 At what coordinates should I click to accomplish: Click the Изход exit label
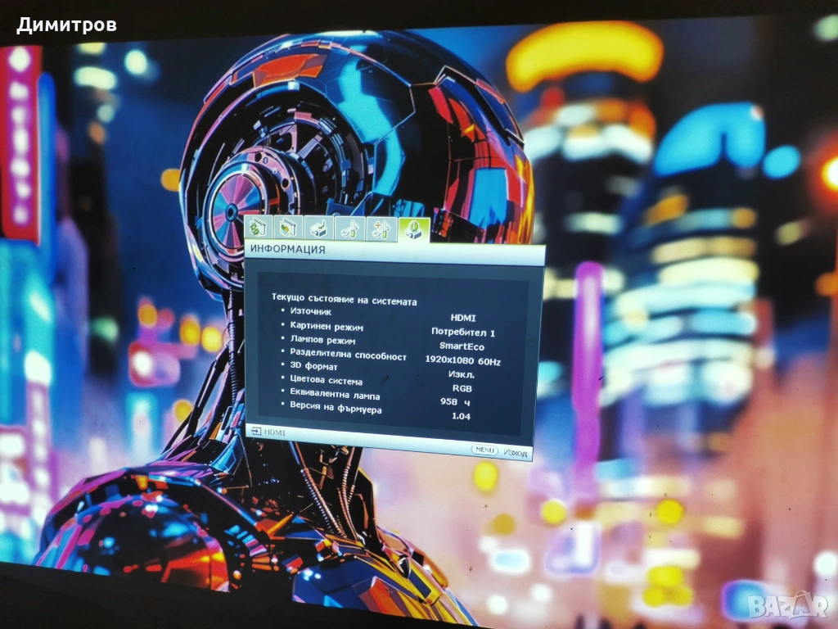tap(516, 452)
